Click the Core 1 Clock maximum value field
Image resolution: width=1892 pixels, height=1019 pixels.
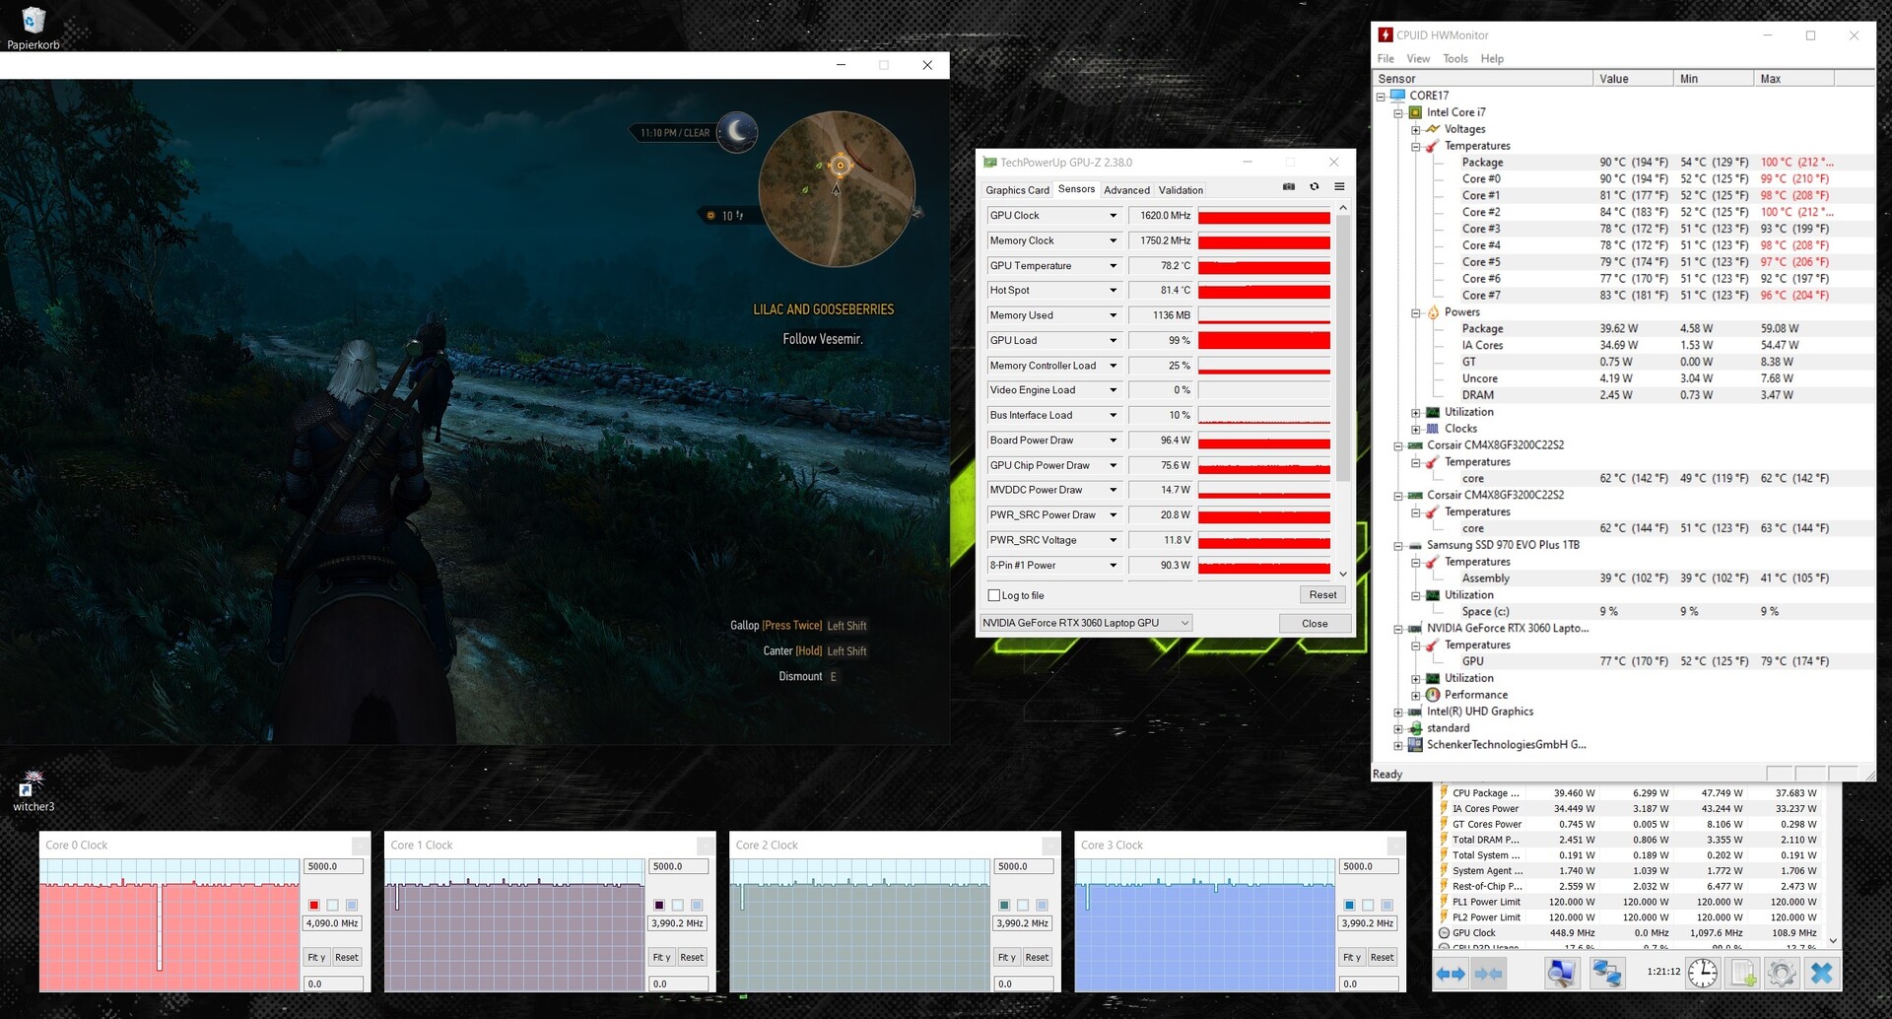pyautogui.click(x=678, y=867)
